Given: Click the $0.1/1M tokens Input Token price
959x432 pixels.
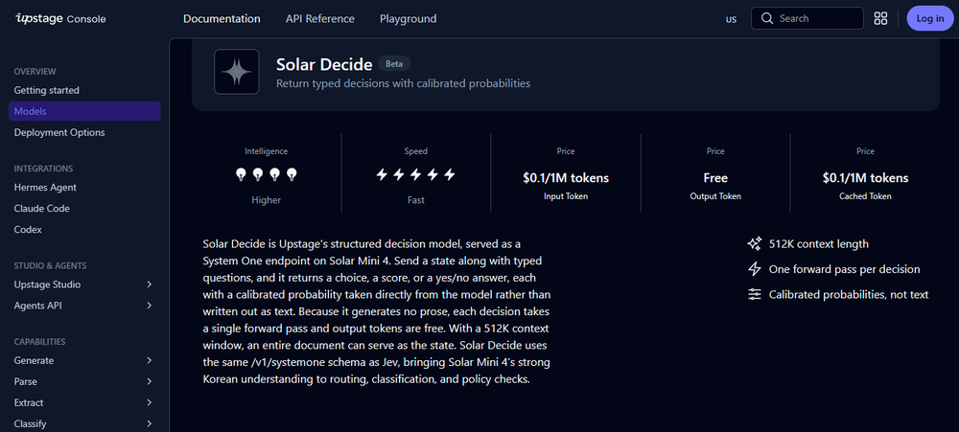Looking at the screenshot, I should (x=566, y=178).
